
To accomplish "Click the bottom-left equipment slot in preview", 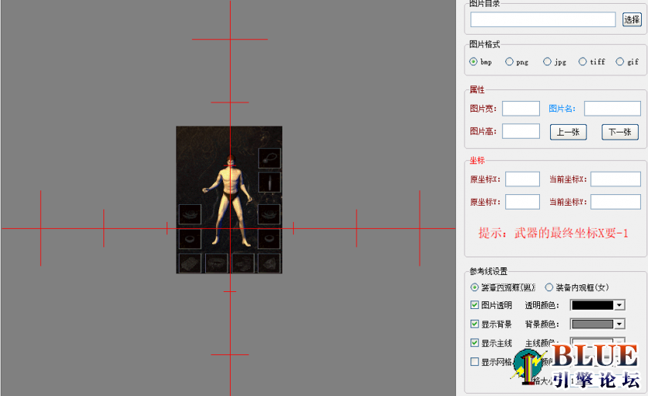I will (x=190, y=263).
